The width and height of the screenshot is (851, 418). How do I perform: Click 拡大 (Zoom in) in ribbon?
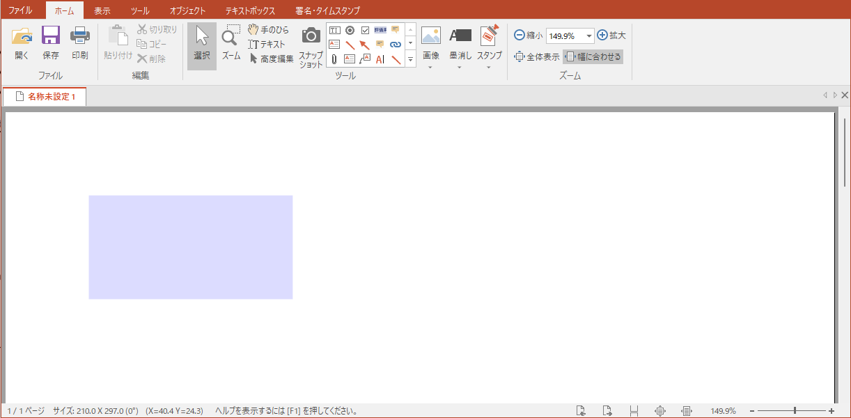tap(611, 35)
